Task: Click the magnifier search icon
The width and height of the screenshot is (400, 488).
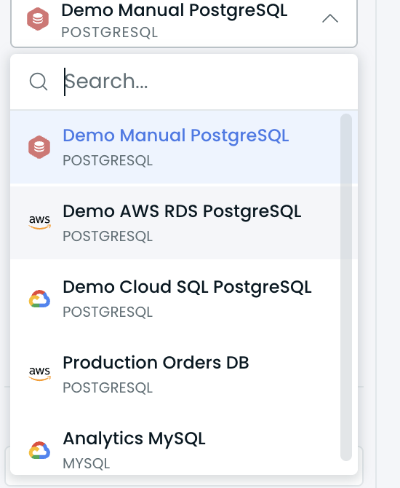Action: [39, 82]
